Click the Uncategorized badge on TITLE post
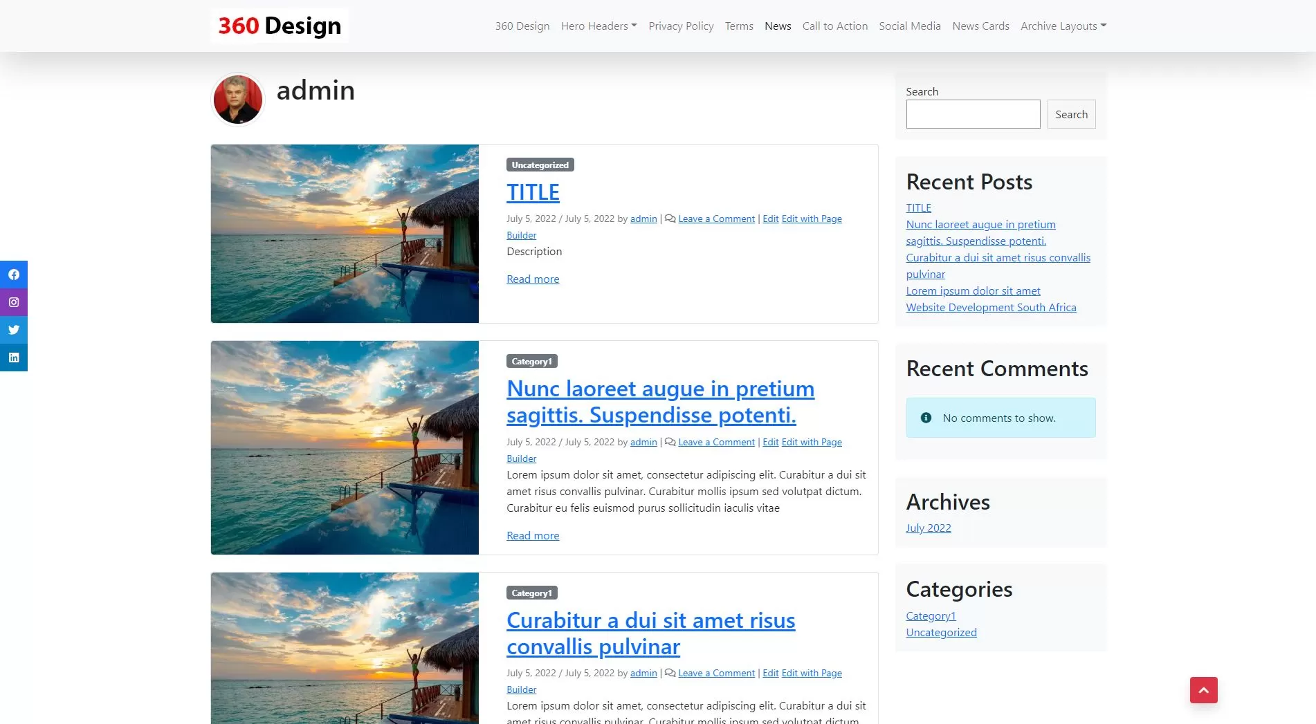Image resolution: width=1316 pixels, height=724 pixels. point(540,165)
